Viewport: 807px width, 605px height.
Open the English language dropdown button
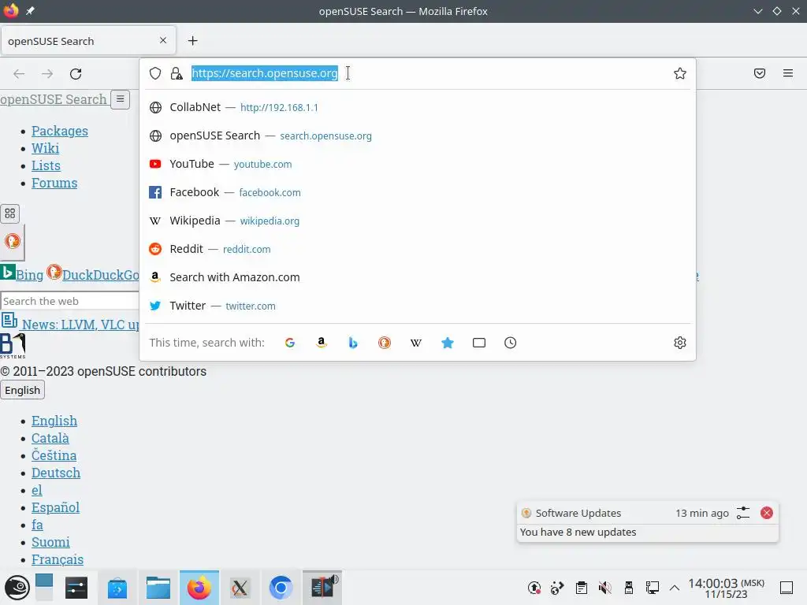pyautogui.click(x=23, y=390)
